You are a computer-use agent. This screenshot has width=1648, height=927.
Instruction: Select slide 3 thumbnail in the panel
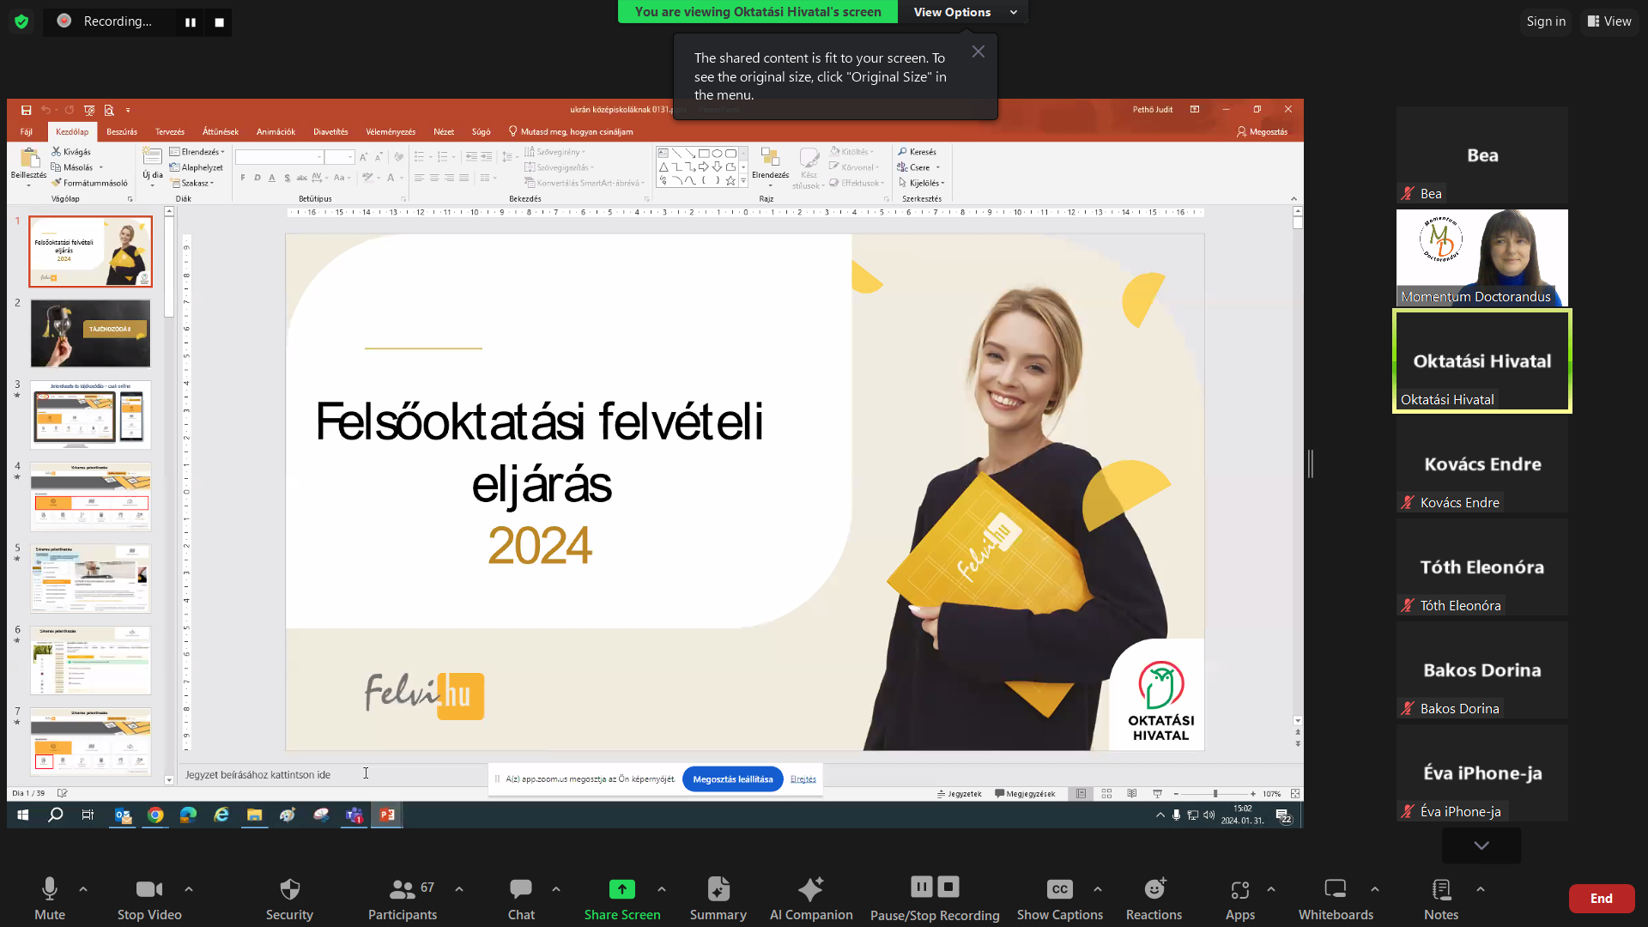pos(90,415)
